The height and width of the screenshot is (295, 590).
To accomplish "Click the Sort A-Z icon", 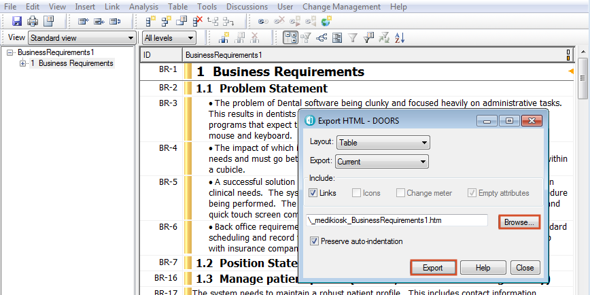I will (x=399, y=38).
